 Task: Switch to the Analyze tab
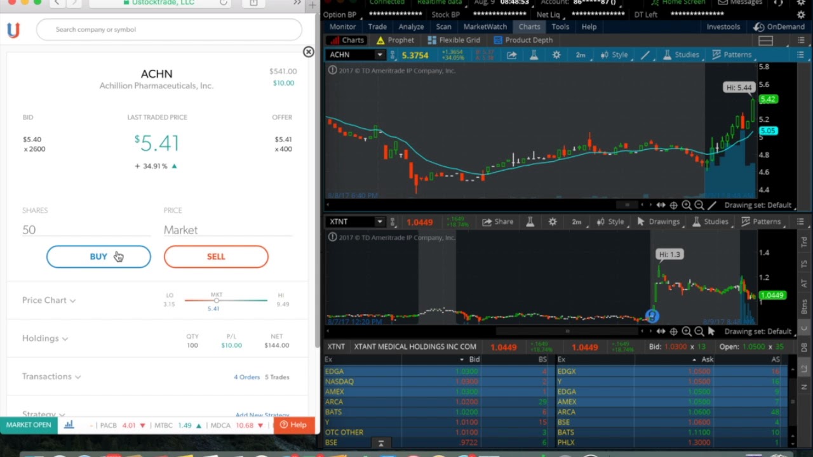point(411,27)
